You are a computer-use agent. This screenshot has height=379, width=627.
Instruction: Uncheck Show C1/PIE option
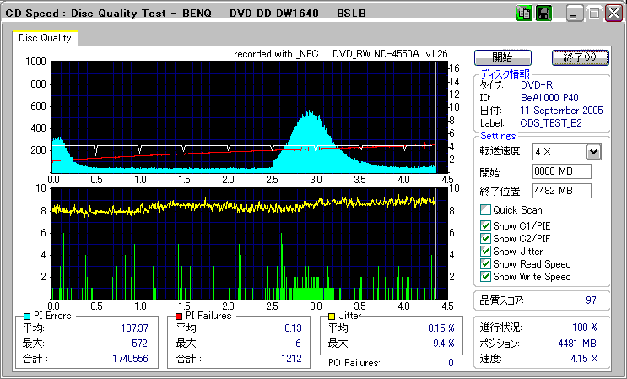point(485,225)
